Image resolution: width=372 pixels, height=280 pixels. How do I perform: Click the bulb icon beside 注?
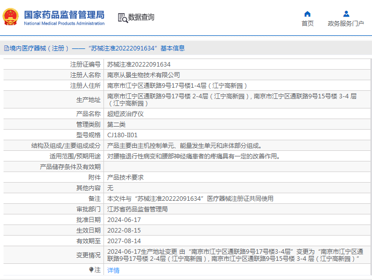pyautogui.click(x=91, y=270)
